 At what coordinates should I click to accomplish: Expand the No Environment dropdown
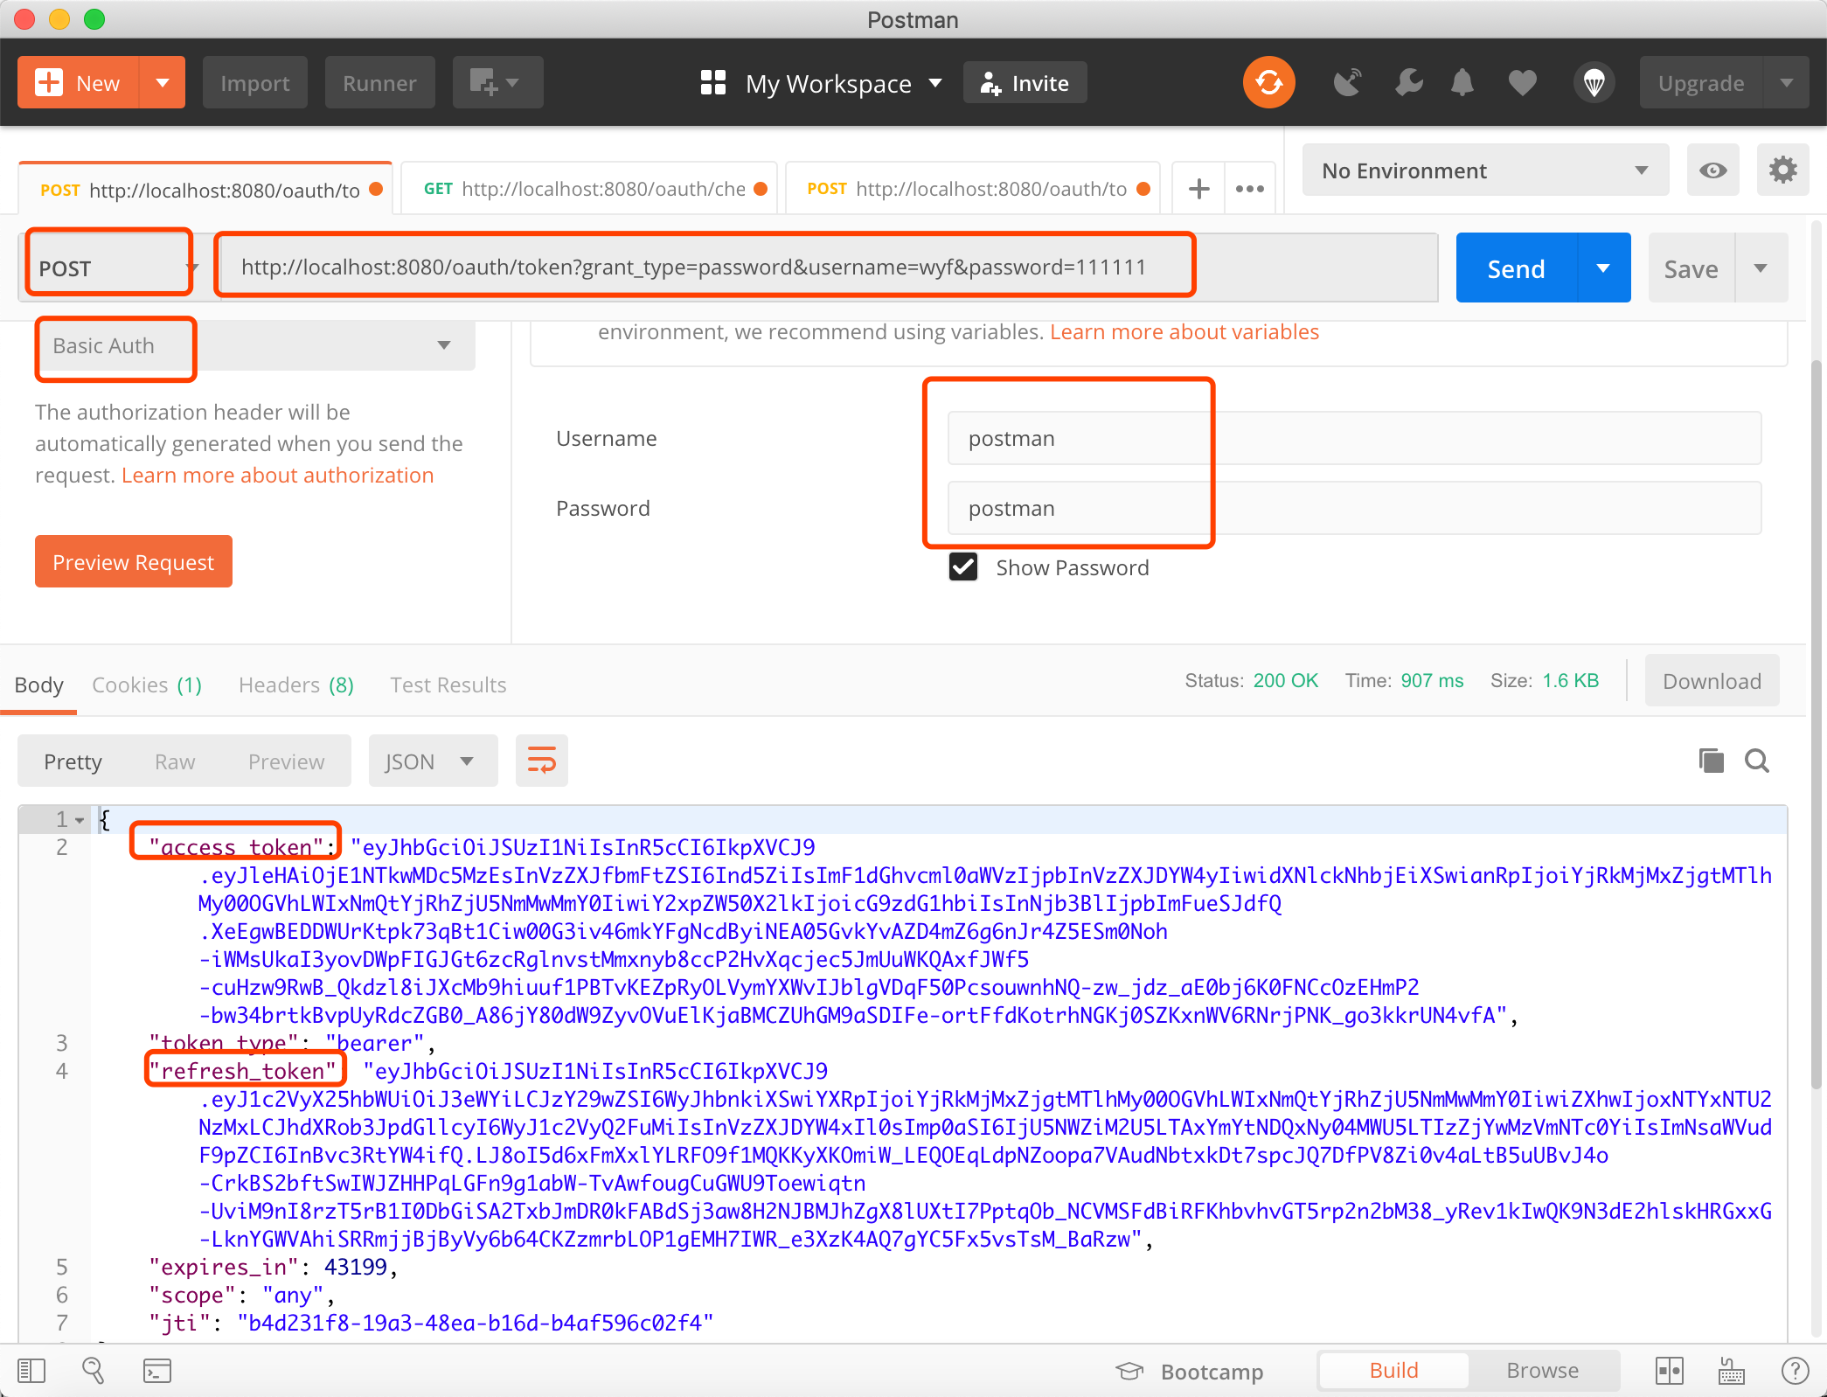click(1484, 170)
